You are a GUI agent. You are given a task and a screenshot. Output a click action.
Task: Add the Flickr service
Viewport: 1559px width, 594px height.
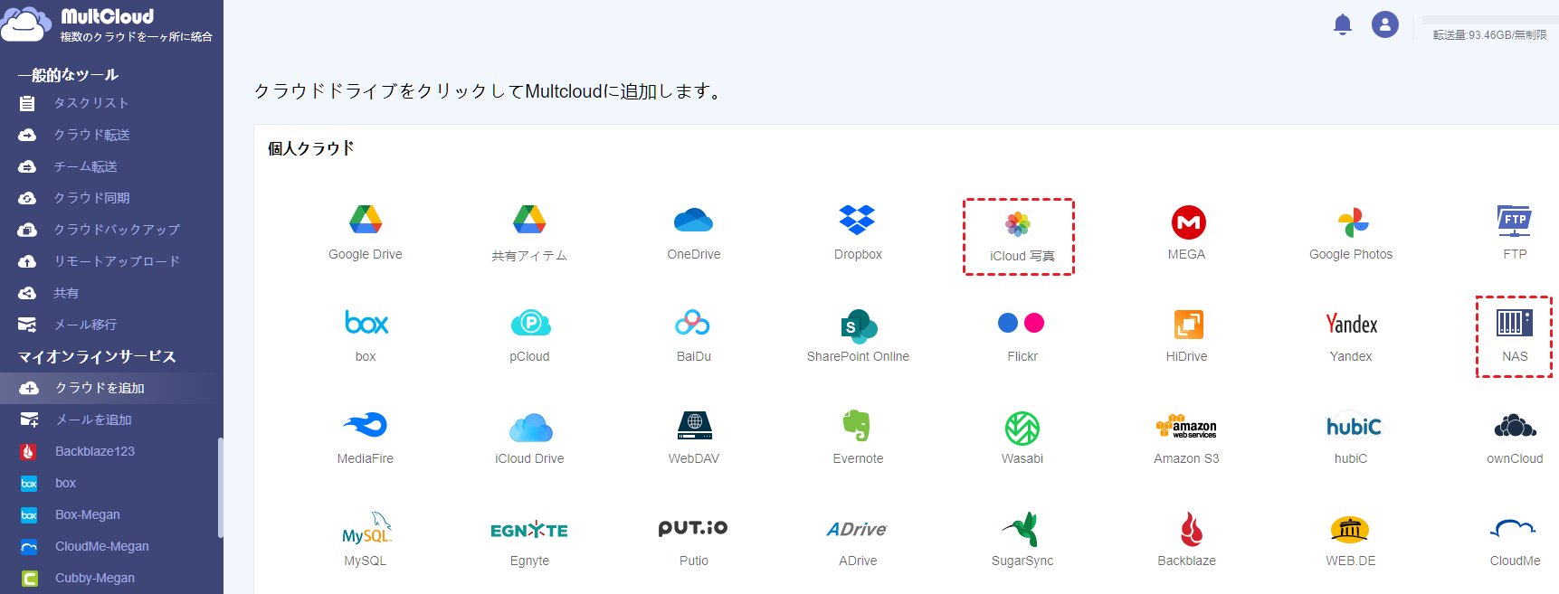tap(1022, 323)
